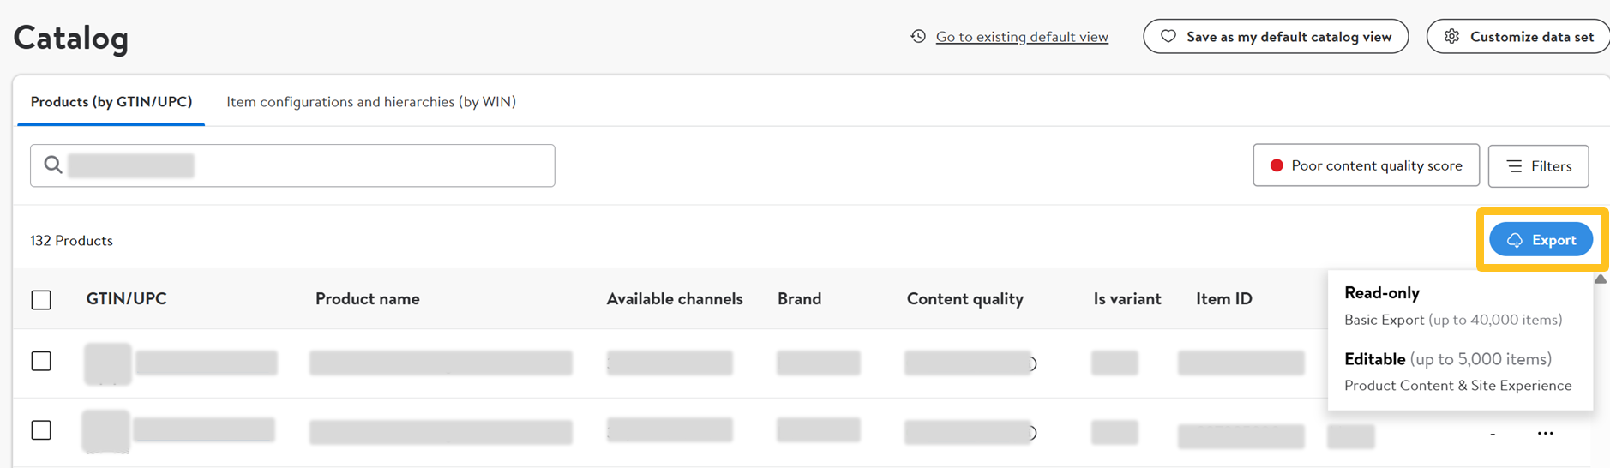Check the second product row checkbox
The width and height of the screenshot is (1610, 468).
[x=41, y=429]
